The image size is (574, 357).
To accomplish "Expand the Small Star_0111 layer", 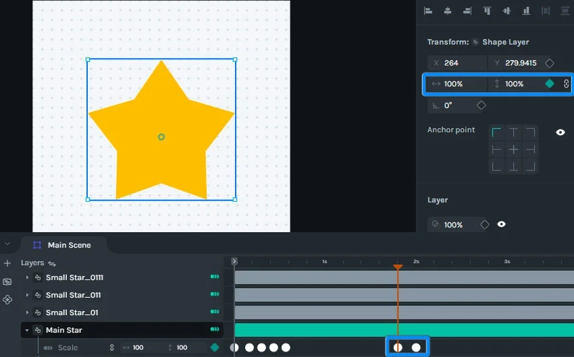I will click(27, 277).
